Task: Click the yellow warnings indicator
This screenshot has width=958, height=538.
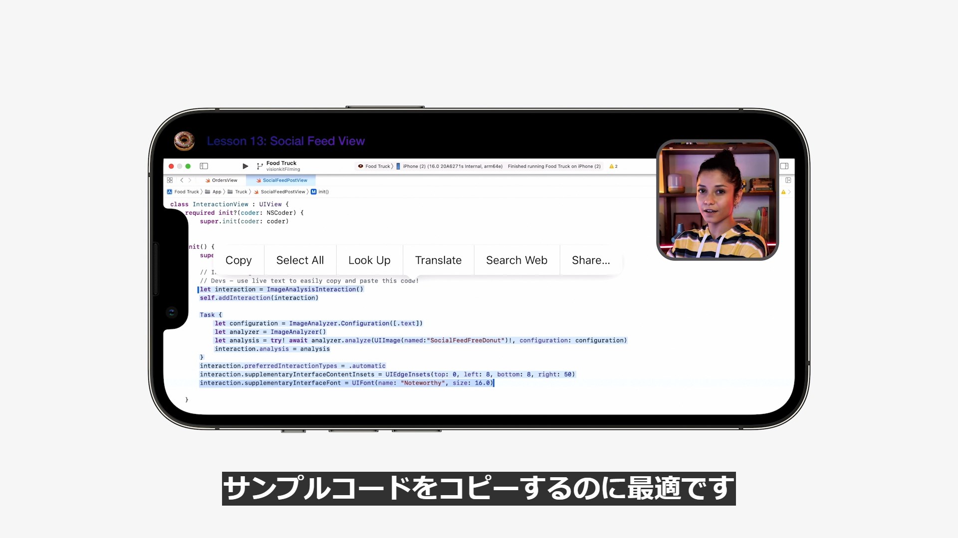Action: [613, 166]
